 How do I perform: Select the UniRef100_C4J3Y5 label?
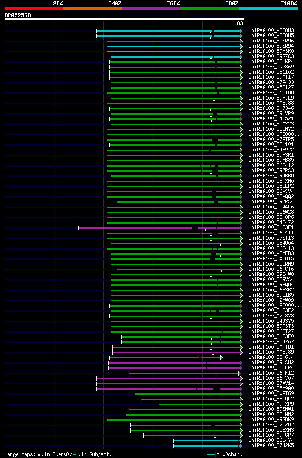pos(271,321)
